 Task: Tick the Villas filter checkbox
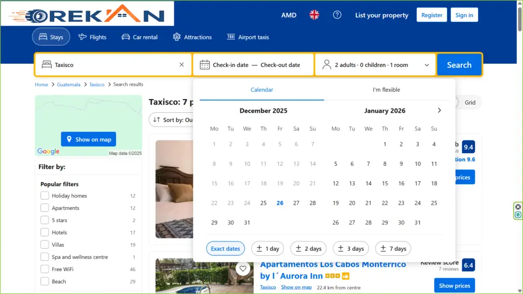[45, 244]
